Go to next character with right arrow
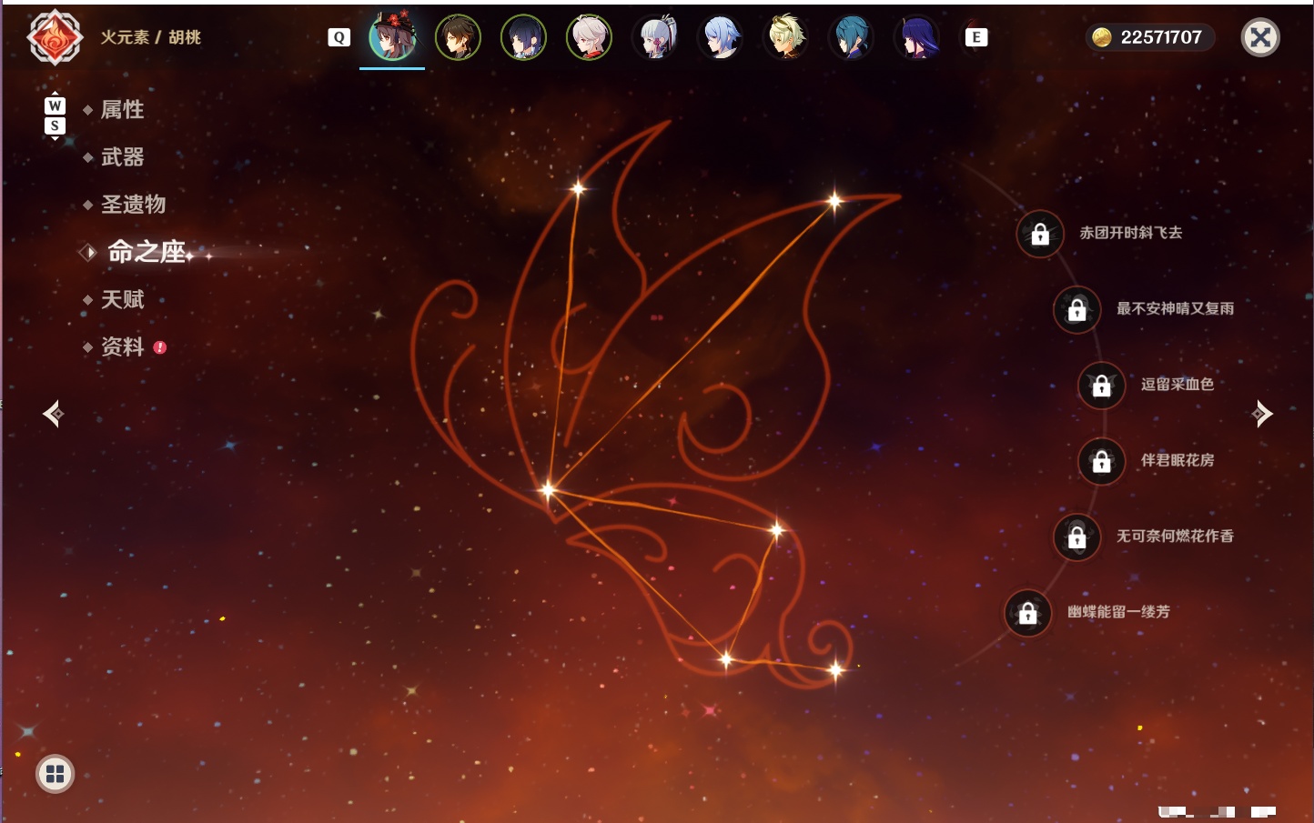Screen dimensions: 1314x823 [x=1262, y=414]
